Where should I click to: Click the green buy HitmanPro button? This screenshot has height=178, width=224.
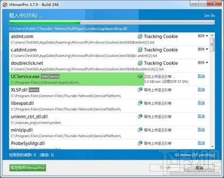coord(28,168)
